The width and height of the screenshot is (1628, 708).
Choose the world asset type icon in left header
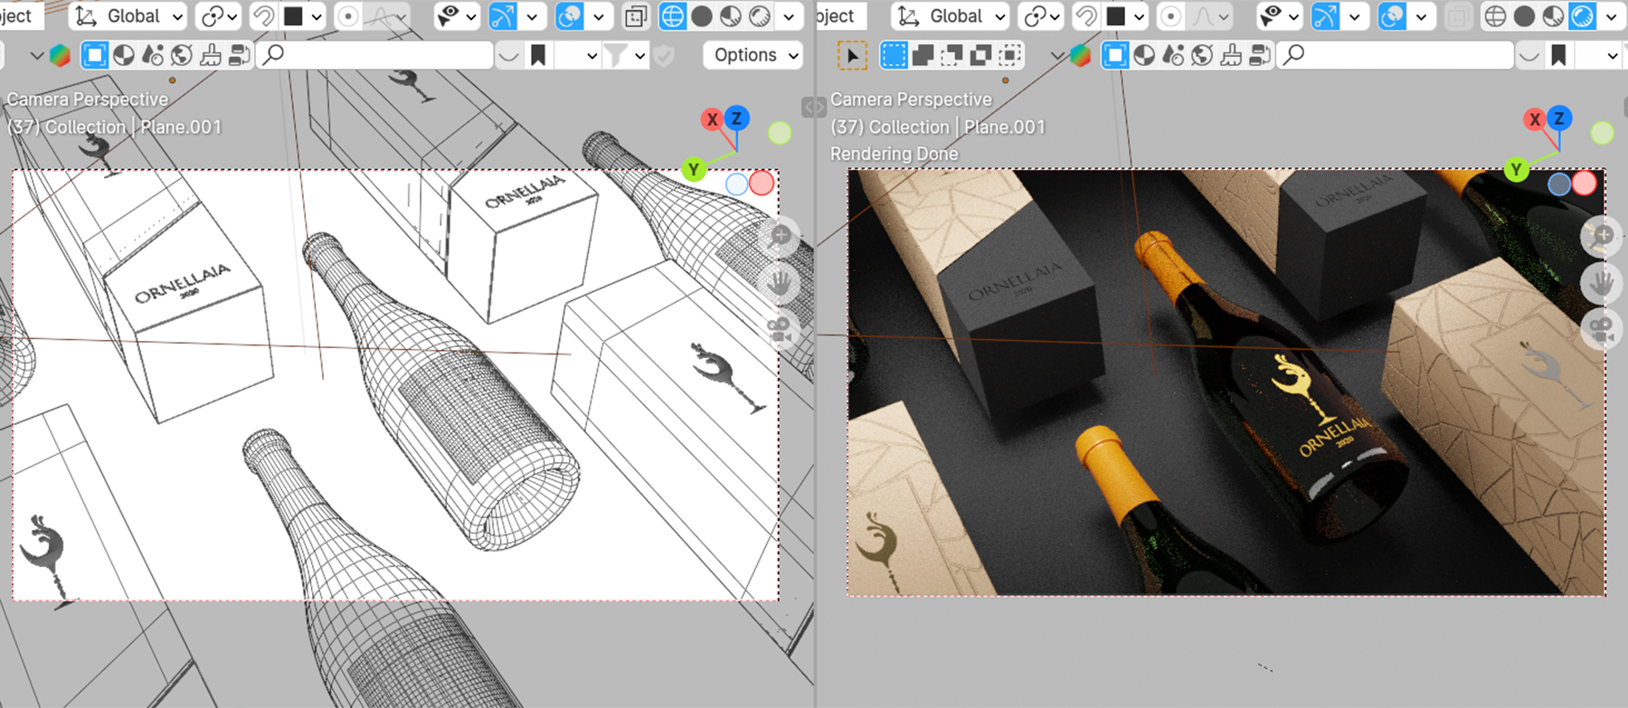click(x=182, y=56)
